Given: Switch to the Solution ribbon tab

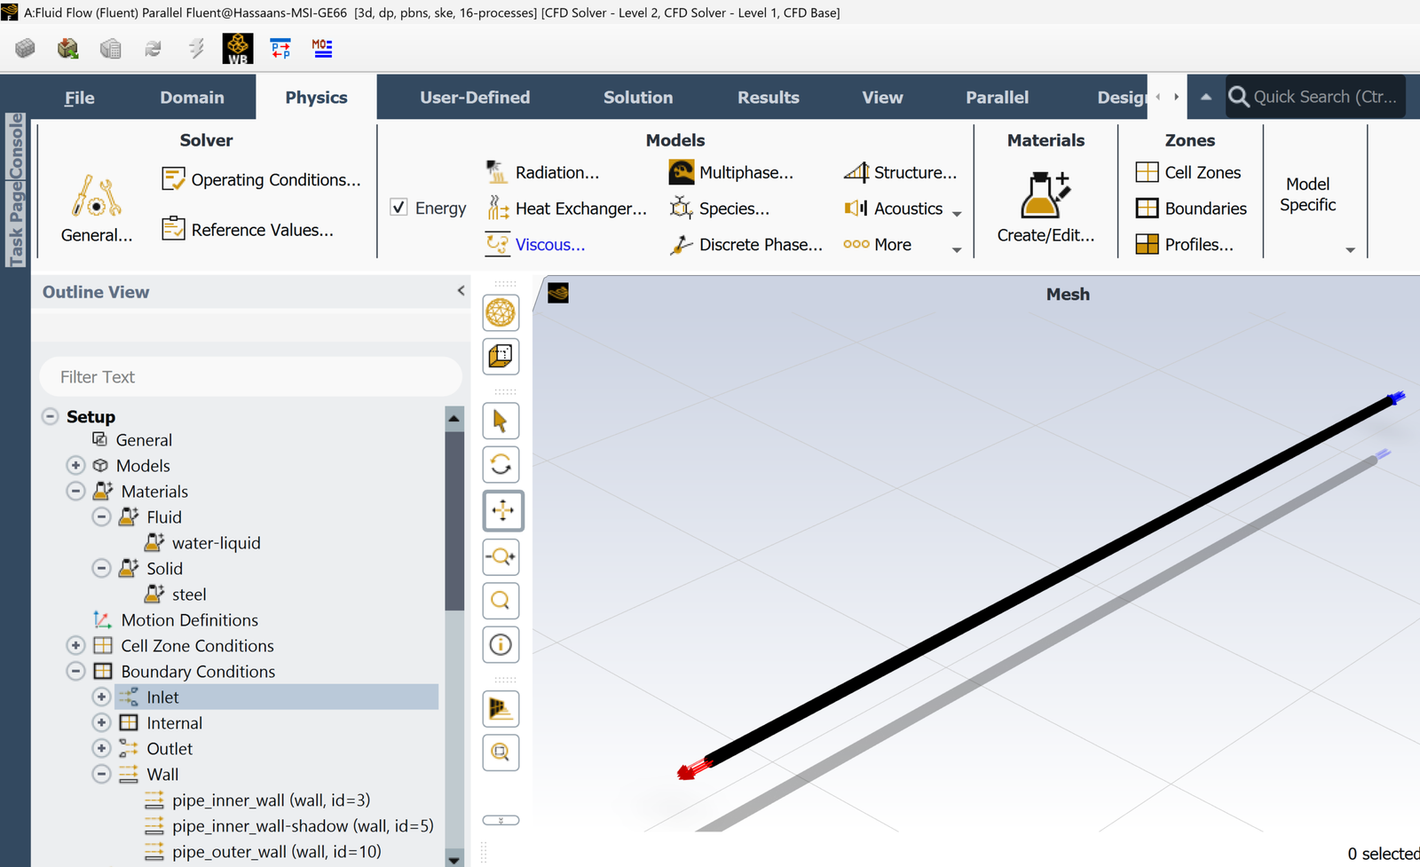Looking at the screenshot, I should (x=637, y=98).
